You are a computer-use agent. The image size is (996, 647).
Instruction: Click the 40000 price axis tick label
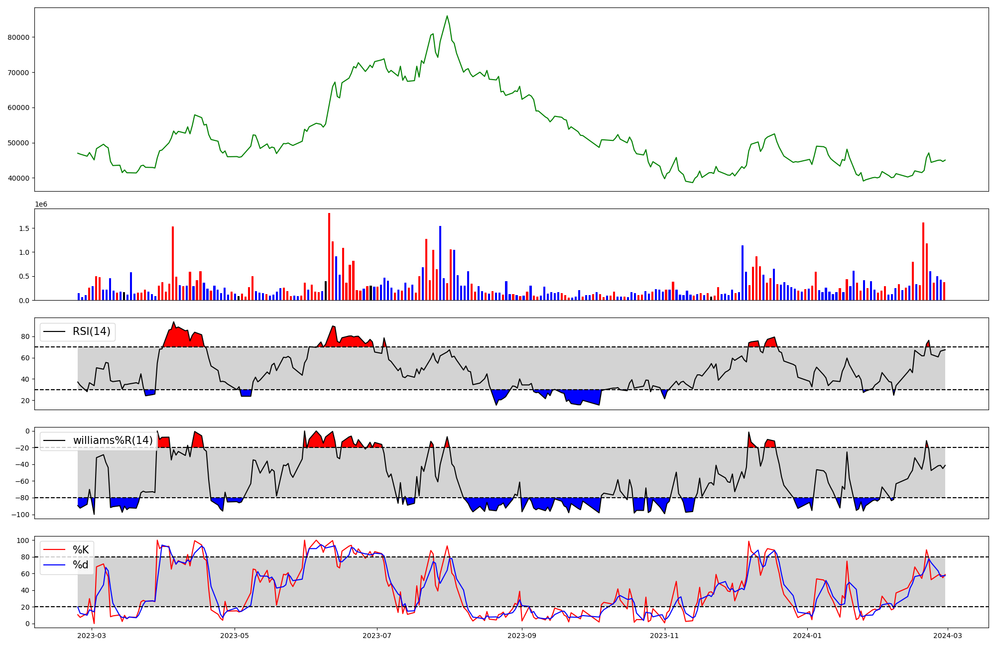[19, 178]
